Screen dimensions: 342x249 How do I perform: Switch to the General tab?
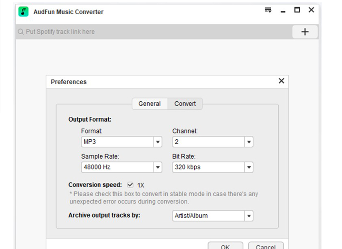point(150,104)
